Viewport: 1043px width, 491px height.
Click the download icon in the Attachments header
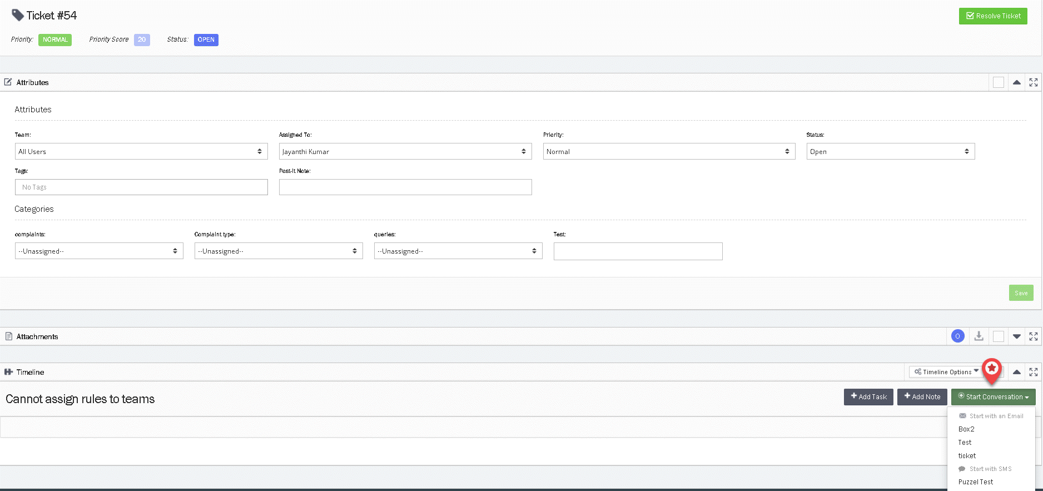click(979, 336)
